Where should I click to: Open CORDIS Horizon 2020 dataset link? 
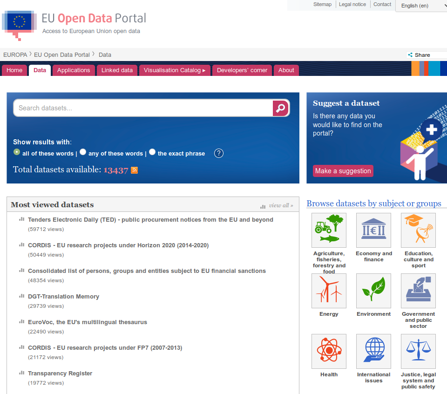pyautogui.click(x=118, y=245)
